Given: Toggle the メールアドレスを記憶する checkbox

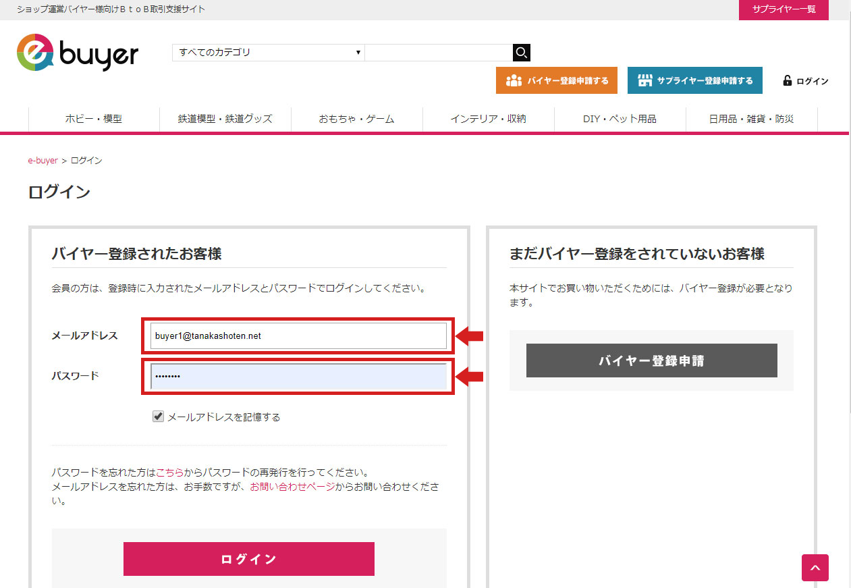Looking at the screenshot, I should click(x=158, y=417).
